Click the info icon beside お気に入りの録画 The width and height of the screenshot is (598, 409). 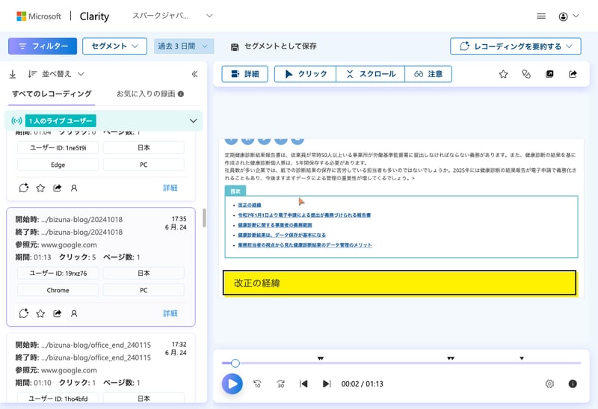coord(181,94)
